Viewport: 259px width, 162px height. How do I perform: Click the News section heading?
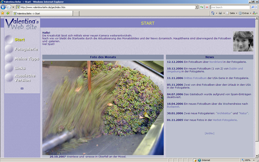209,57
